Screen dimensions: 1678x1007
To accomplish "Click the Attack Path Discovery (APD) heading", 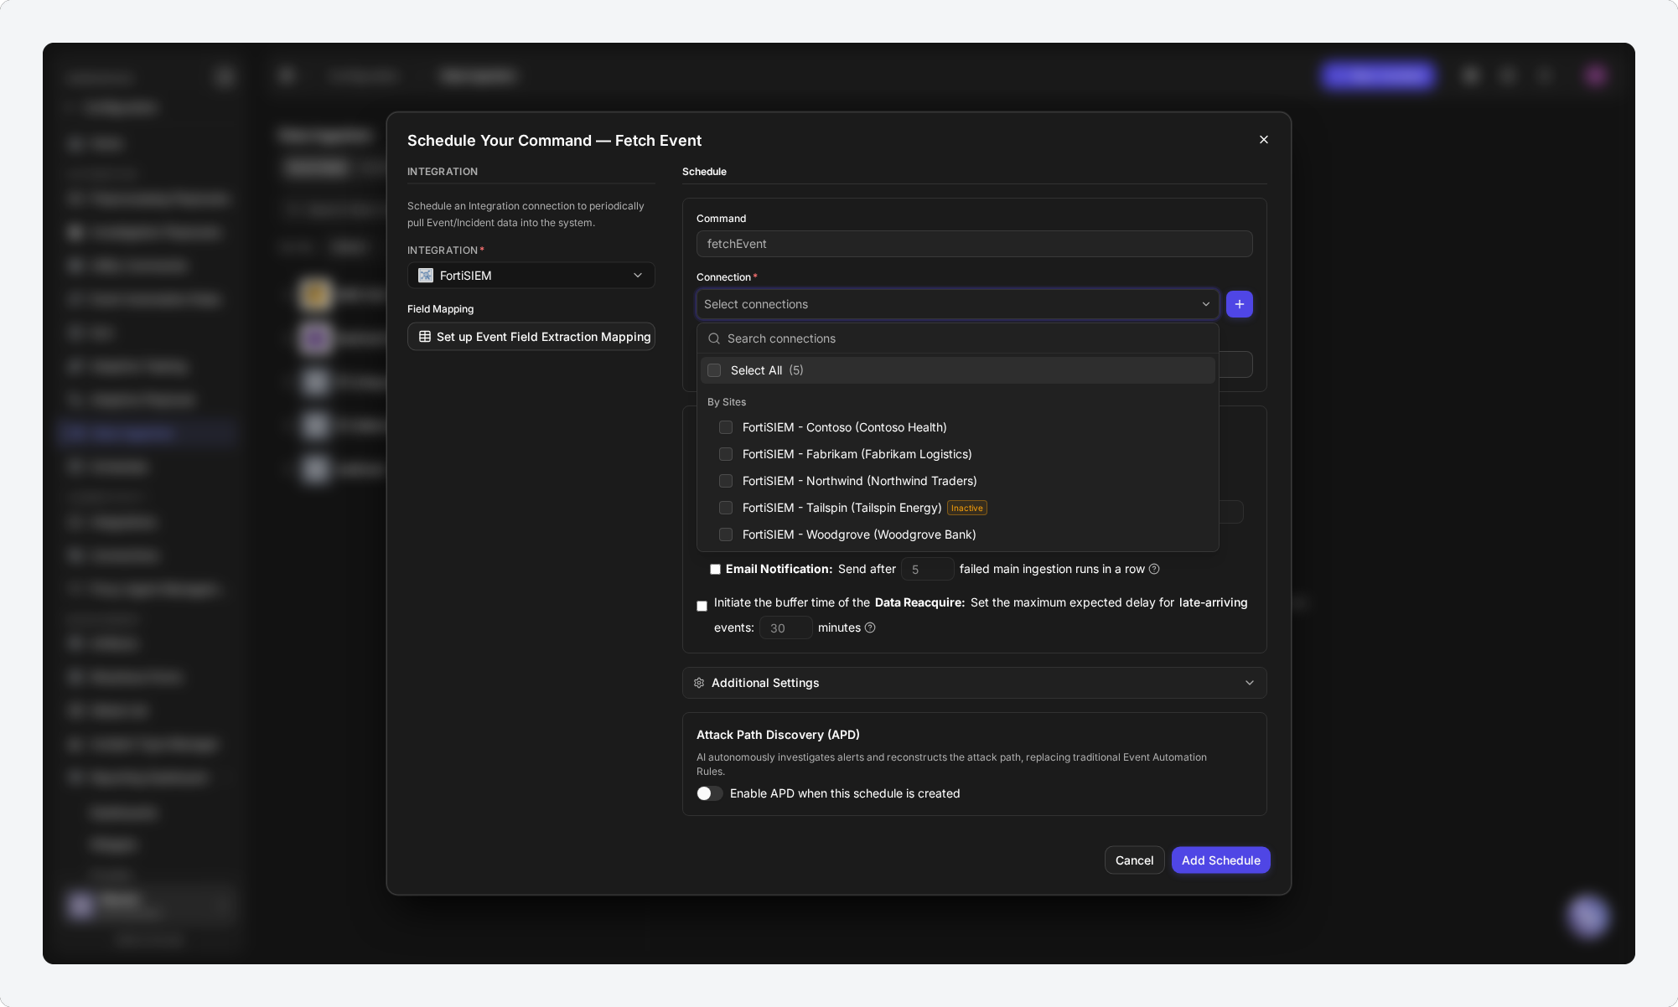I will [778, 735].
